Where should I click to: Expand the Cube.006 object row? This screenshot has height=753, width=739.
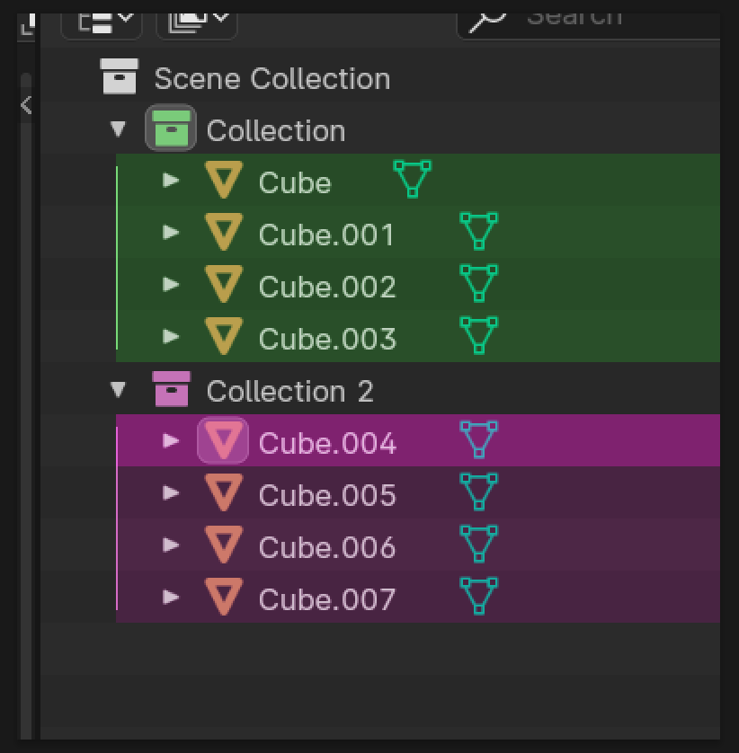[x=171, y=545]
